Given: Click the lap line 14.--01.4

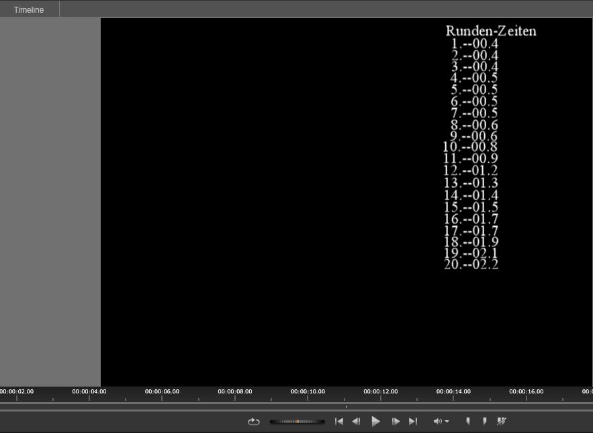Looking at the screenshot, I should click(471, 195).
